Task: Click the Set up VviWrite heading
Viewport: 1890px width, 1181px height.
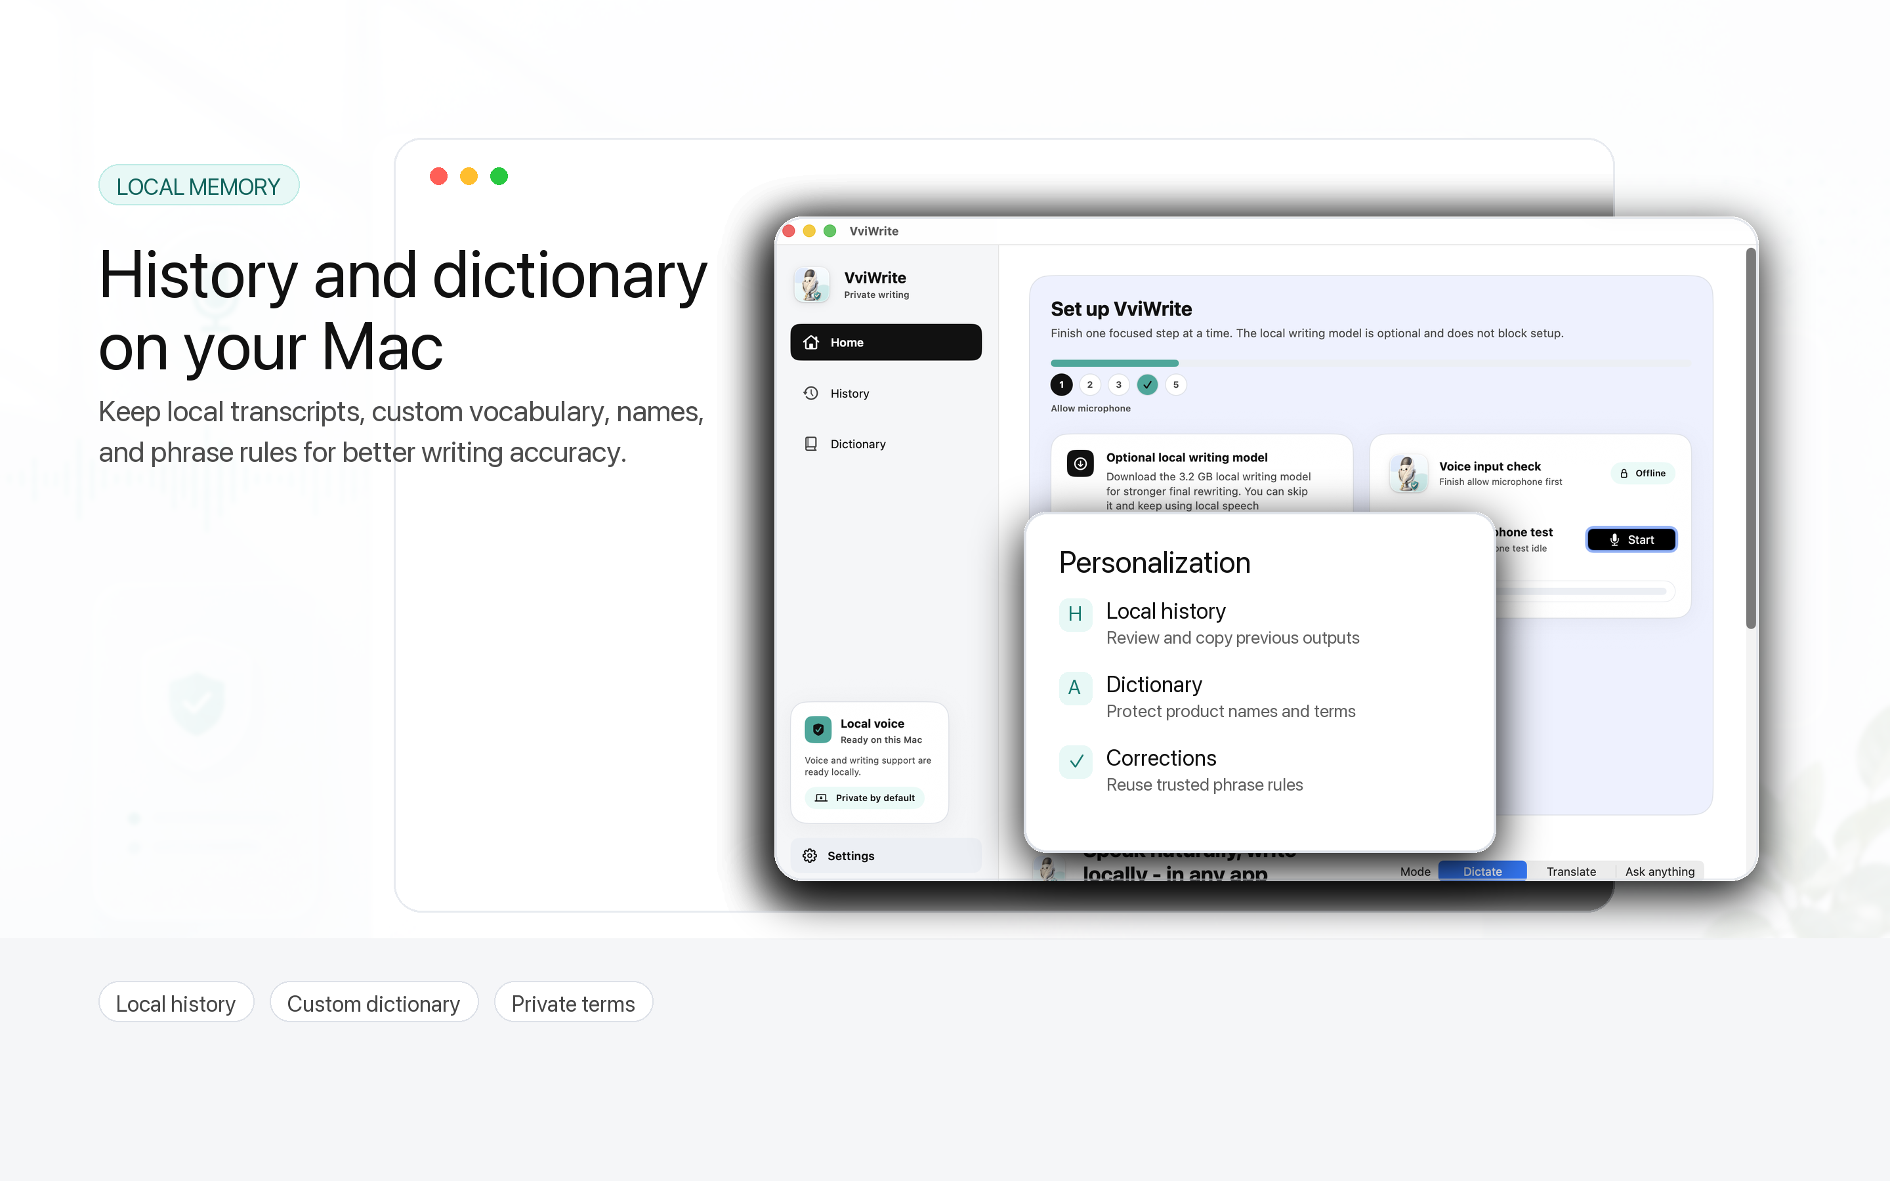Action: coord(1121,308)
